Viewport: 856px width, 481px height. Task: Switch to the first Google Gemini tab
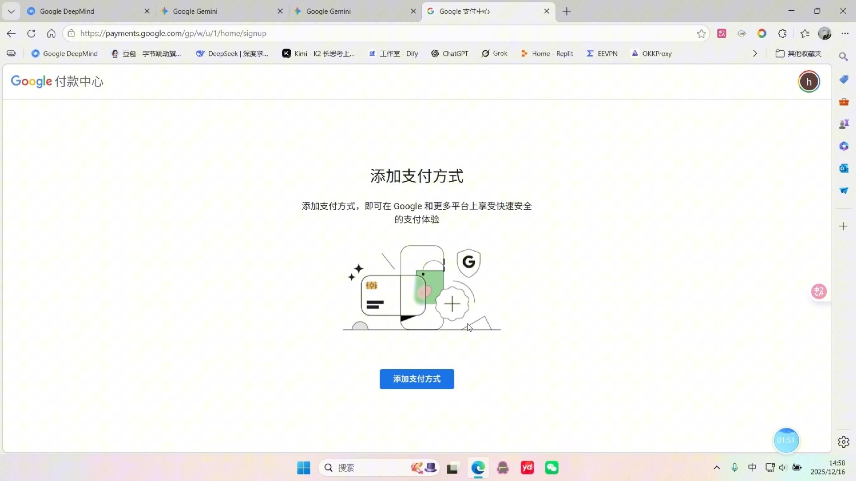(x=218, y=11)
